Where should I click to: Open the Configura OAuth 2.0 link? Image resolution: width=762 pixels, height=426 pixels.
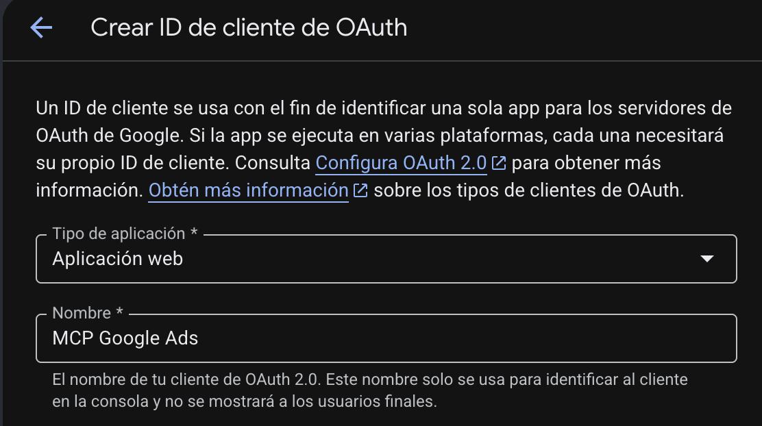pos(401,163)
